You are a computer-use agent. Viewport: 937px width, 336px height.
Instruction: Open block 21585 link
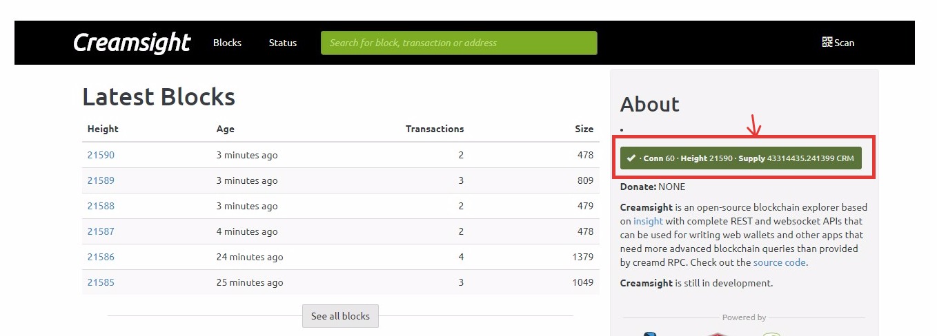pyautogui.click(x=101, y=282)
